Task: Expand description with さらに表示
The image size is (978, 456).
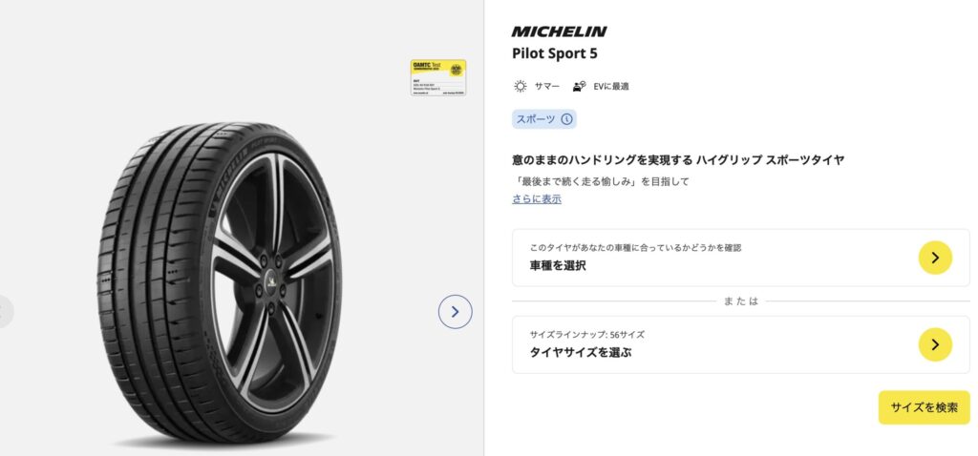Action: point(537,199)
